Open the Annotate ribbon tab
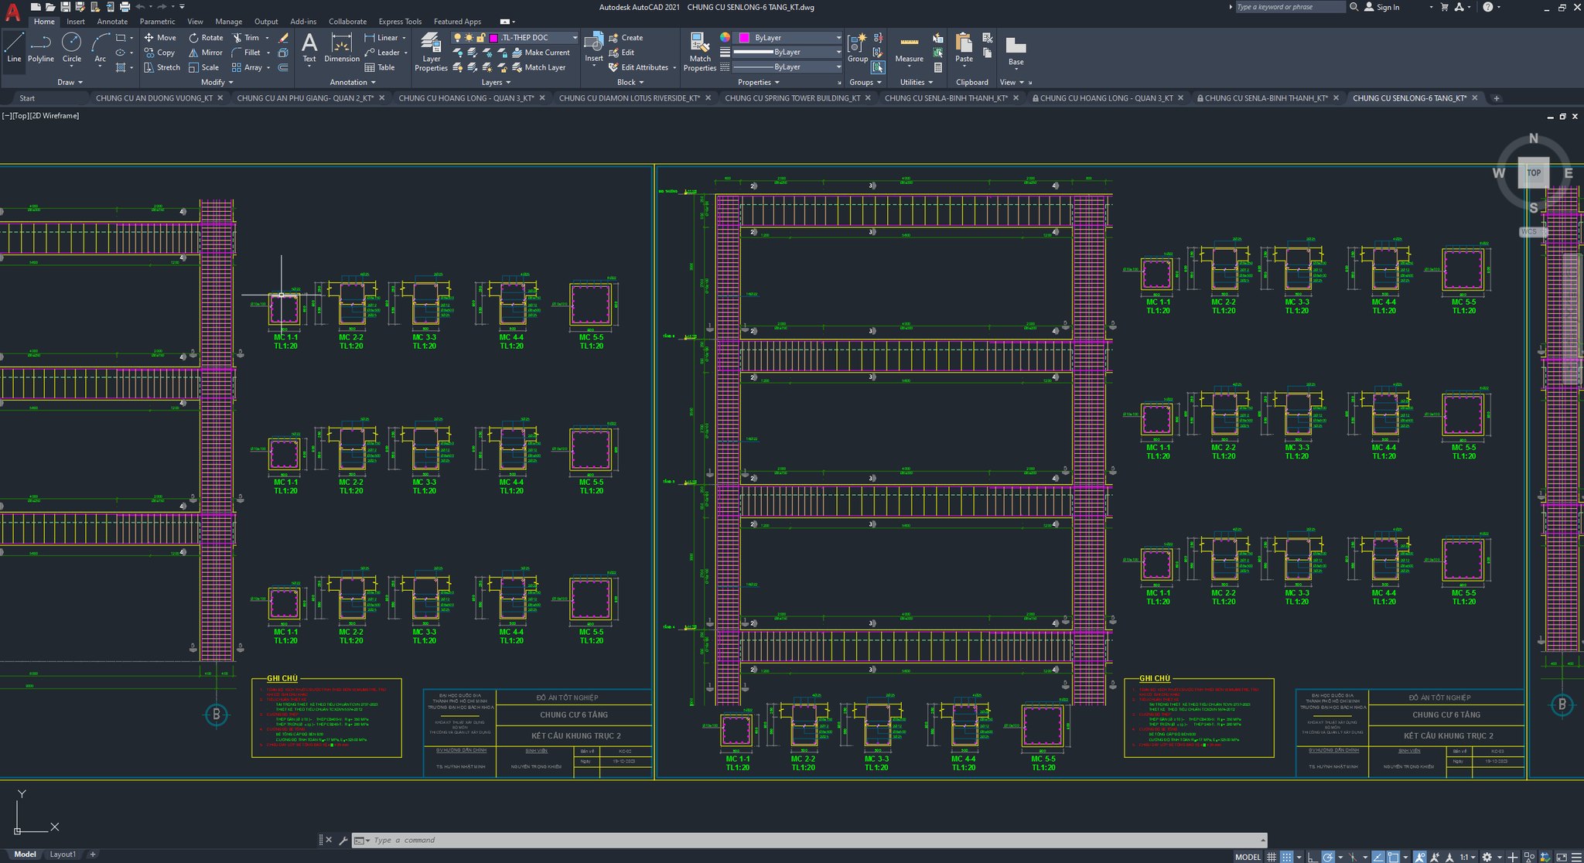 (112, 22)
